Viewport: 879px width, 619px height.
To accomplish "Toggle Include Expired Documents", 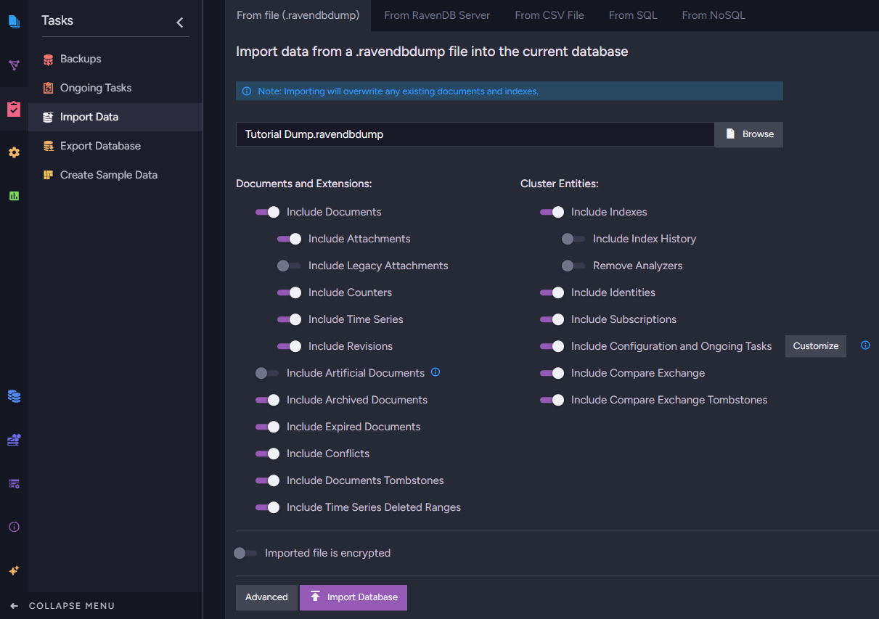I will [x=267, y=427].
